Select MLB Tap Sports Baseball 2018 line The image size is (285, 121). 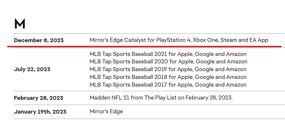coord(168,77)
